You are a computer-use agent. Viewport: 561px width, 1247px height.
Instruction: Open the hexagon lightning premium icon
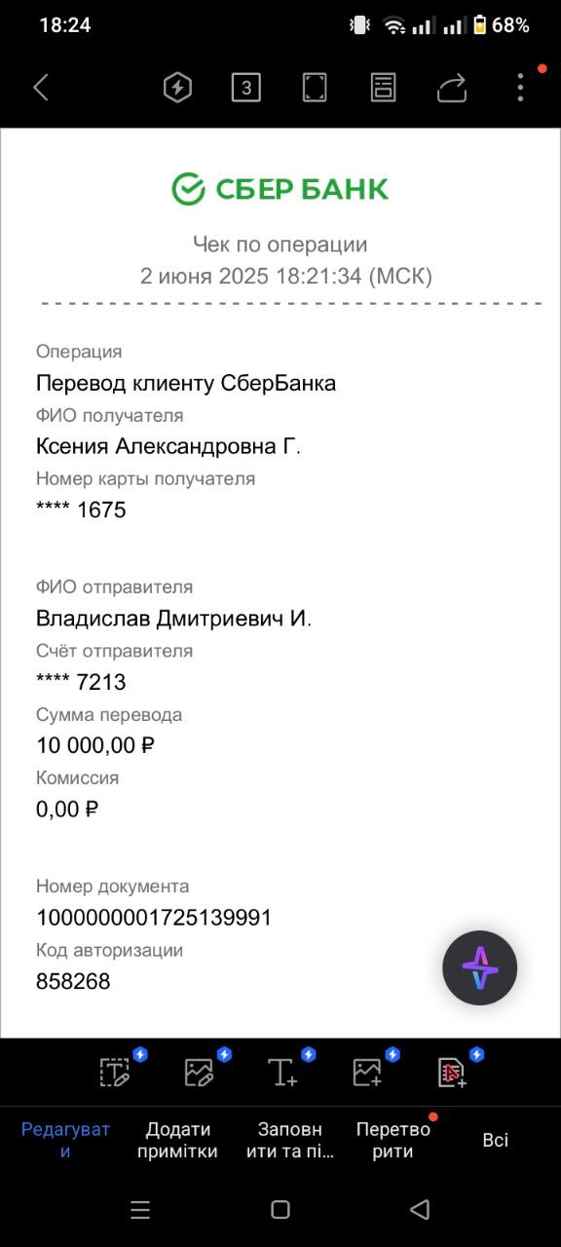click(x=177, y=88)
